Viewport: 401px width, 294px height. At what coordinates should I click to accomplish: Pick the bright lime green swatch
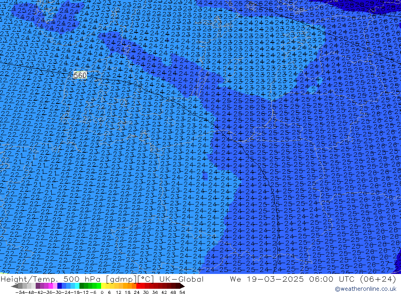tap(99, 286)
